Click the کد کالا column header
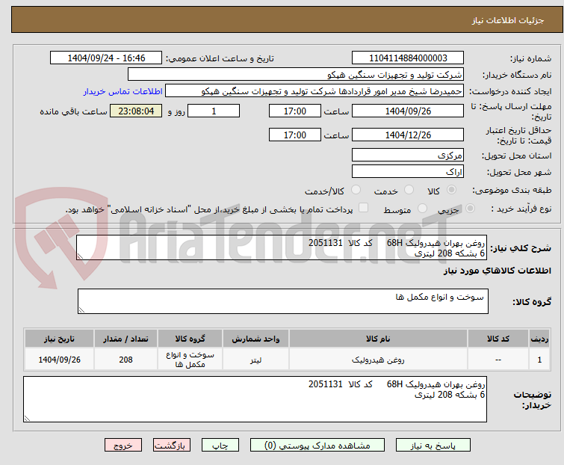 pyautogui.click(x=498, y=339)
